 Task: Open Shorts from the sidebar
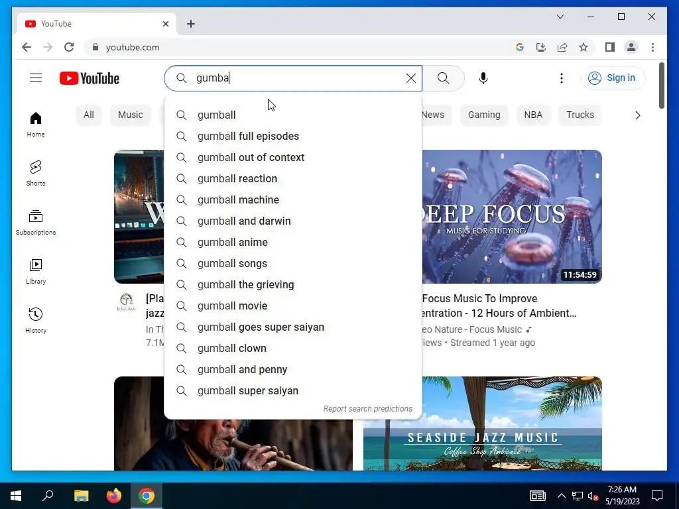[36, 173]
